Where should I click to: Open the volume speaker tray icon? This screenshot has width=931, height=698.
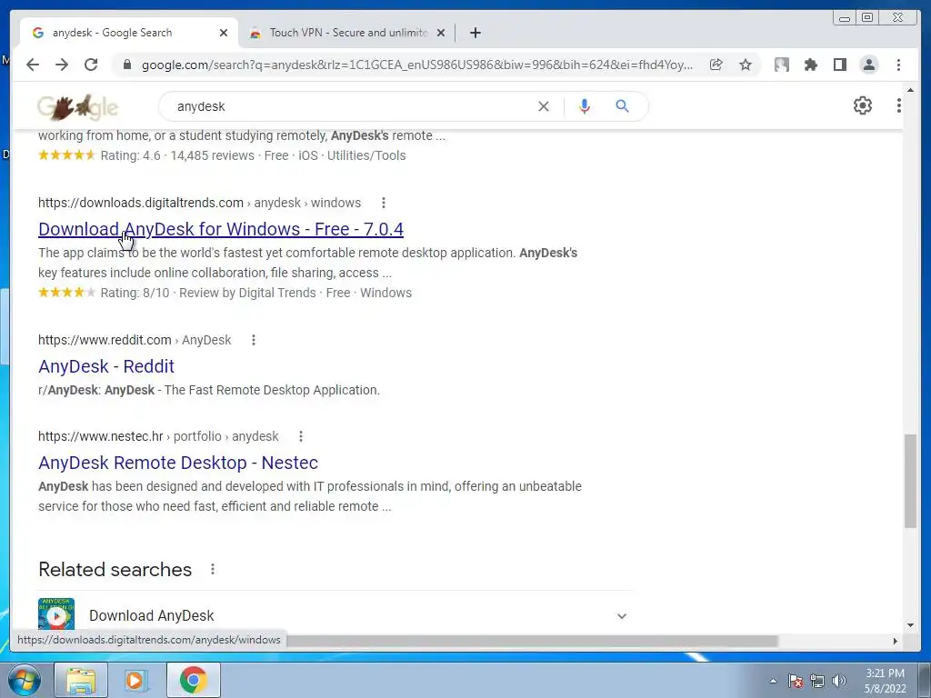coord(839,681)
